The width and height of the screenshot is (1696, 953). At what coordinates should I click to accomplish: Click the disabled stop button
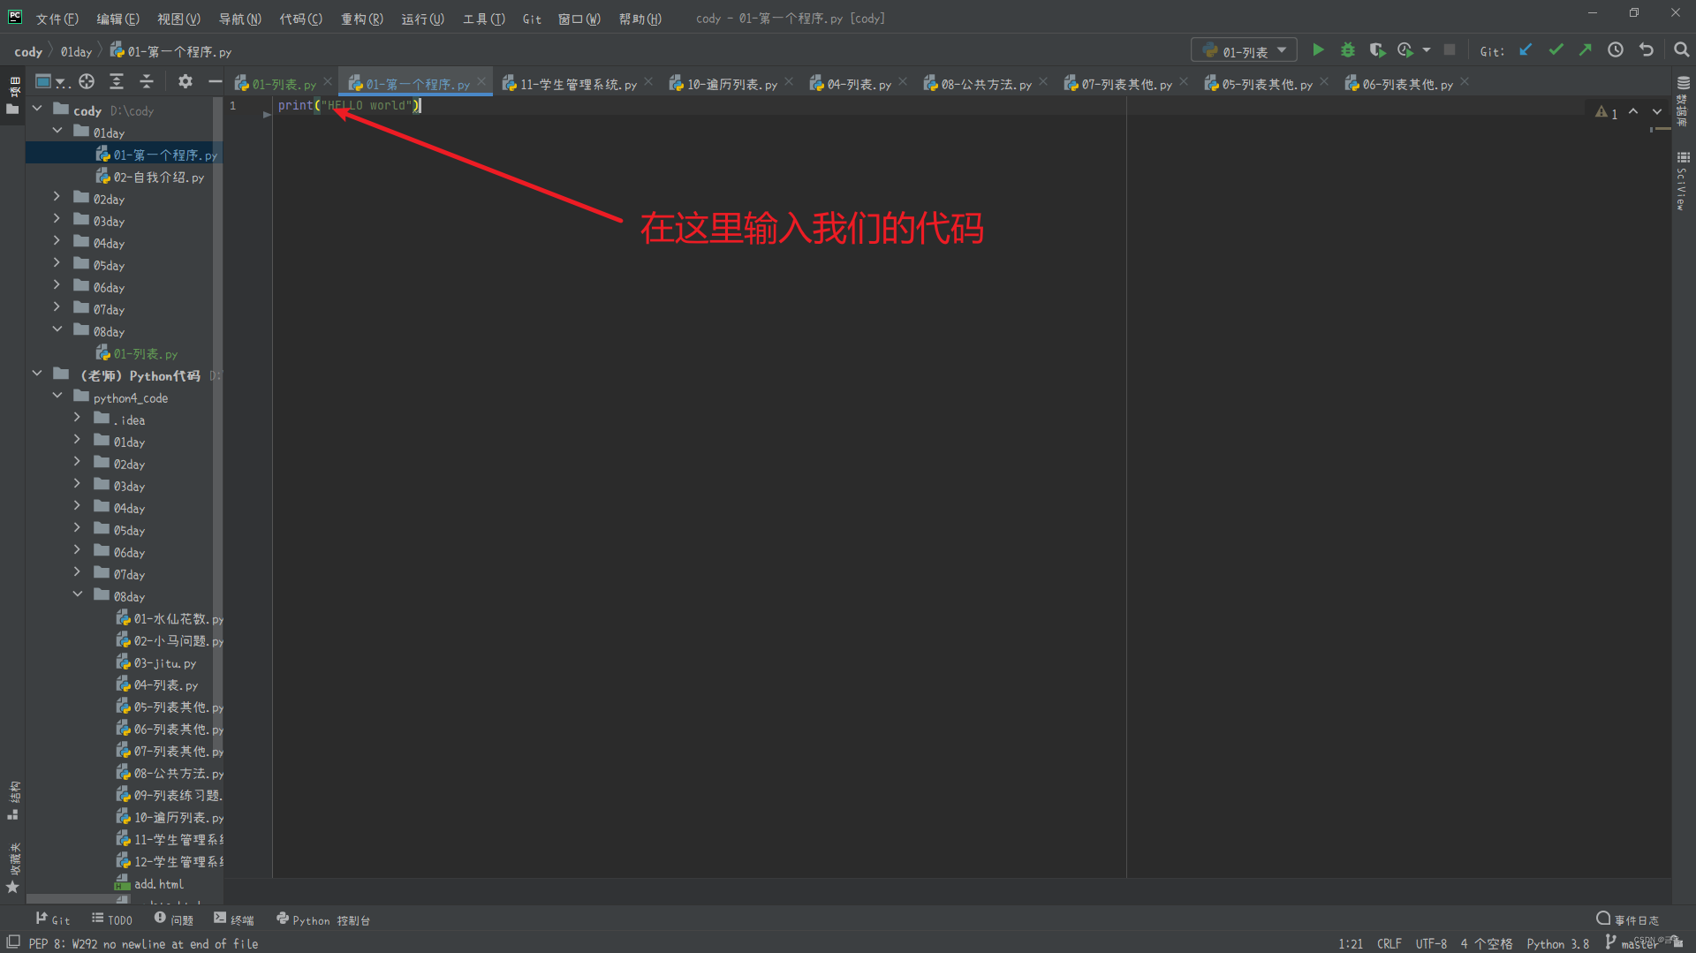coord(1450,50)
